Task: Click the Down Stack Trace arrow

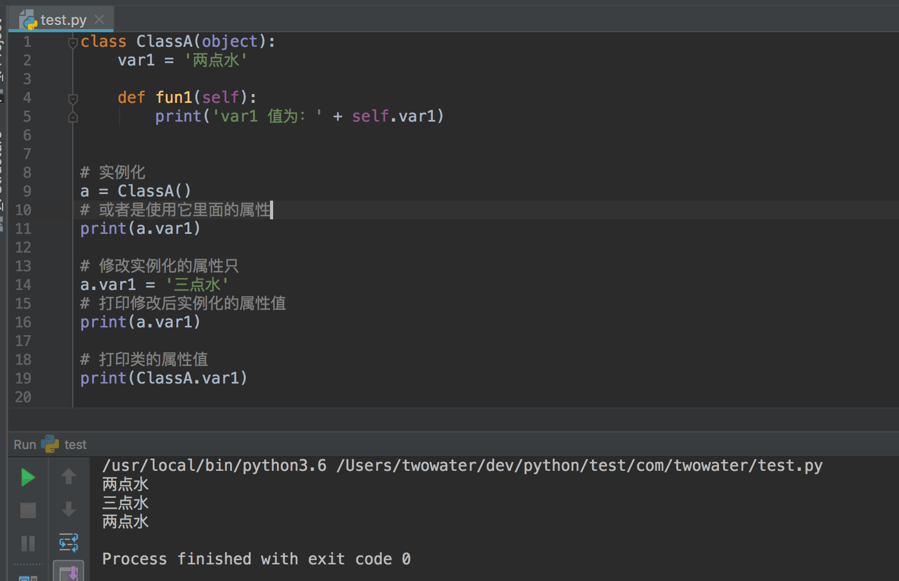Action: (69, 509)
